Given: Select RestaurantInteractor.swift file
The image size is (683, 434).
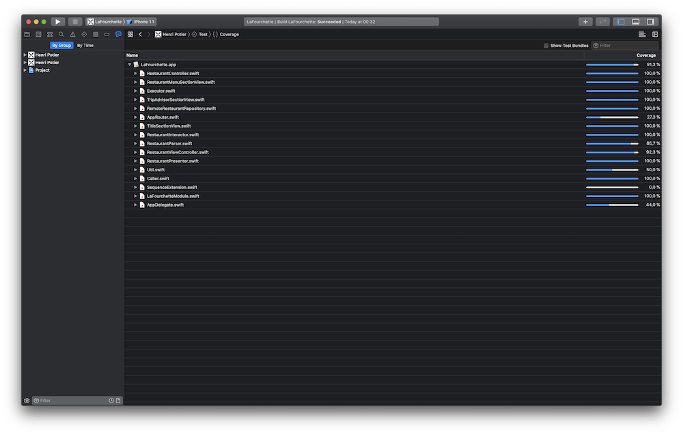Looking at the screenshot, I should pyautogui.click(x=173, y=134).
